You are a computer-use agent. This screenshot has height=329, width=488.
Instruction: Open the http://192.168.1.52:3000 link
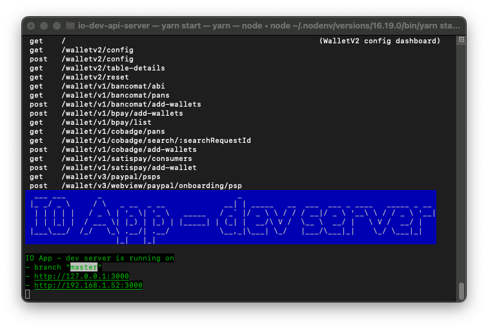(88, 285)
